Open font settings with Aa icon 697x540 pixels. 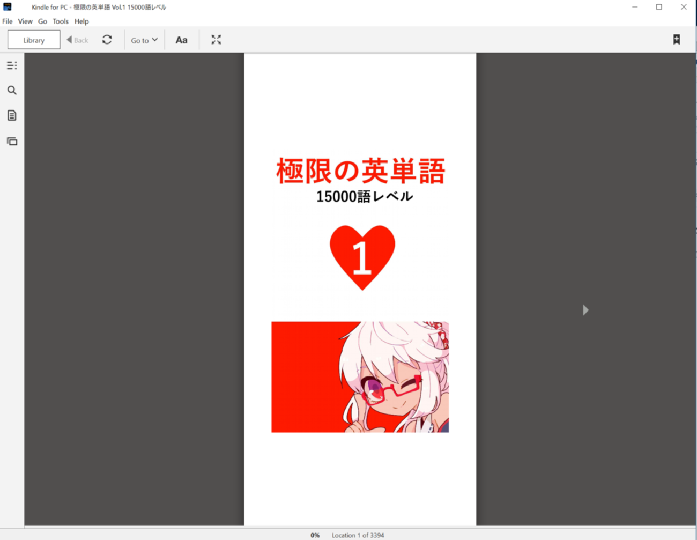(x=182, y=40)
